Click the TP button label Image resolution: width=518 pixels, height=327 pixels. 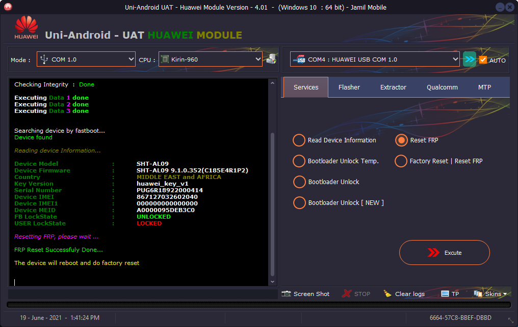(455, 294)
